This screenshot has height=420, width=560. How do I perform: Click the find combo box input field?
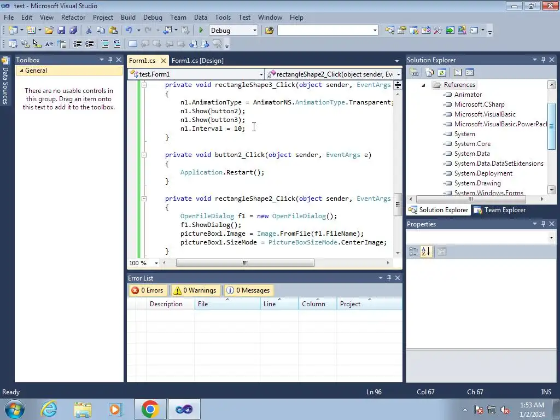pyautogui.click(x=325, y=31)
